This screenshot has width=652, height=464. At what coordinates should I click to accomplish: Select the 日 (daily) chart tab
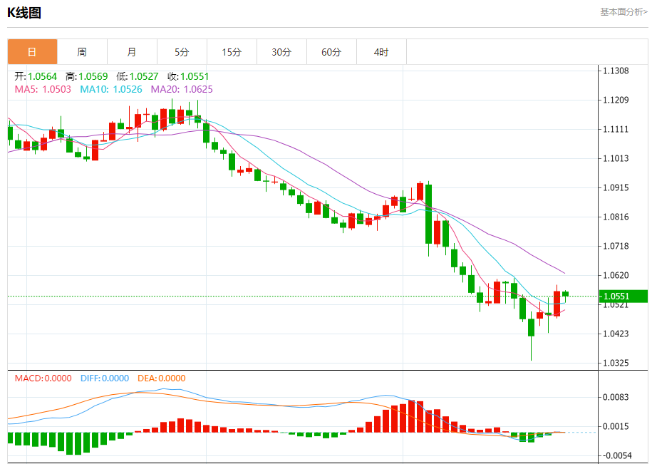32,52
